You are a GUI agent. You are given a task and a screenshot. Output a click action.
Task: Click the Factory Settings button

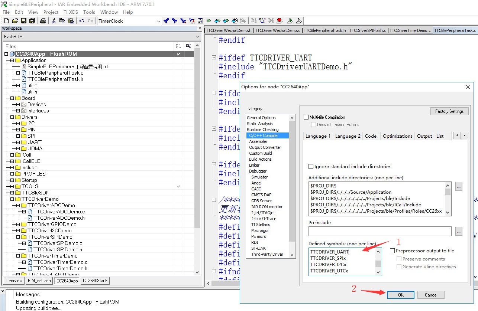tap(449, 111)
